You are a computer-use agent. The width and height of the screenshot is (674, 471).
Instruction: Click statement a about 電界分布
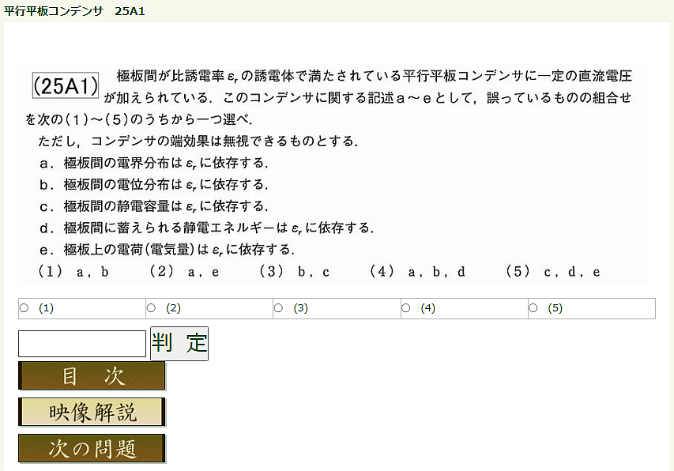(153, 164)
